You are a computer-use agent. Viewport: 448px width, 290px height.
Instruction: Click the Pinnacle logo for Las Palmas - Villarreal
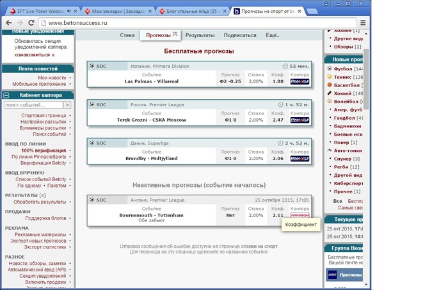[300, 81]
